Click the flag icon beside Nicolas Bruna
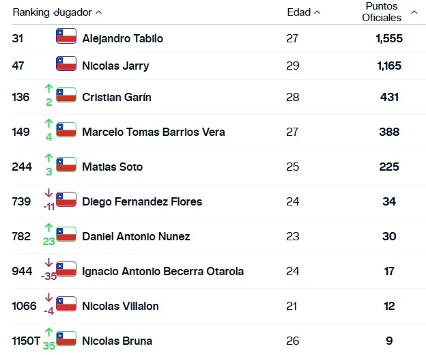 point(66,339)
